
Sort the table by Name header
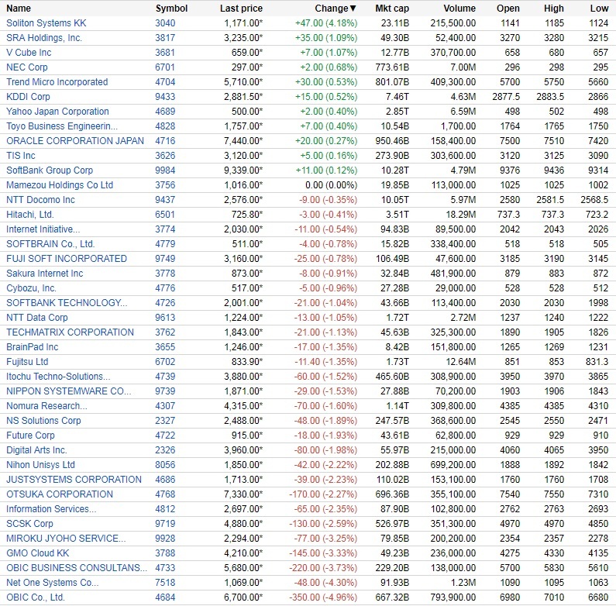tap(19, 9)
